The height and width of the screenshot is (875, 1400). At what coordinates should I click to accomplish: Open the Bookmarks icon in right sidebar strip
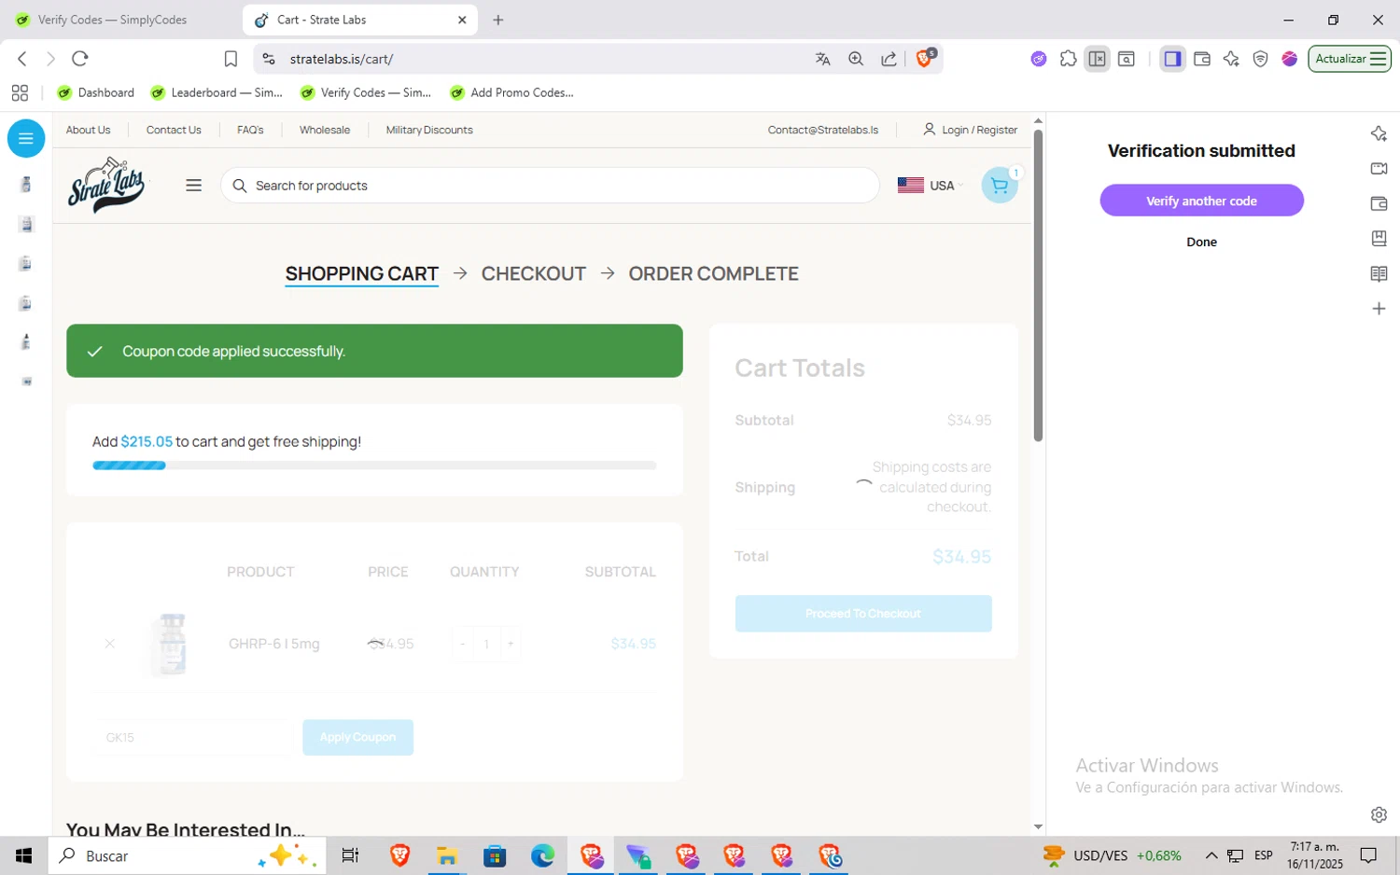point(1379,239)
